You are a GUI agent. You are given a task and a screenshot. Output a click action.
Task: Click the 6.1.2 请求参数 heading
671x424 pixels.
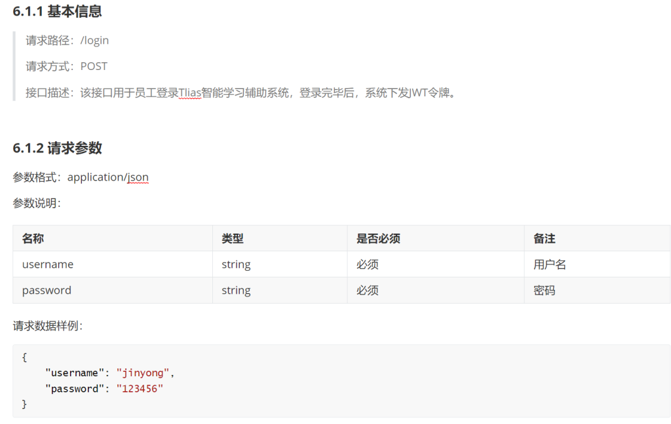57,149
